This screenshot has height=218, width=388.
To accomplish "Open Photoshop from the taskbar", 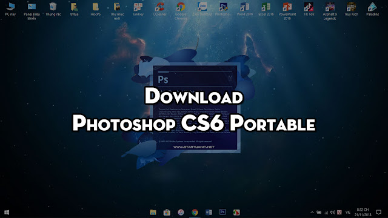I will pos(222,212).
